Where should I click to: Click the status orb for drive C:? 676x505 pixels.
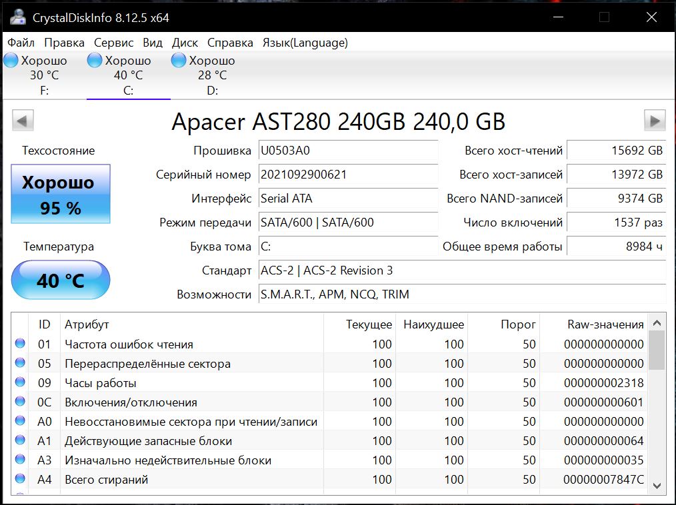click(x=95, y=61)
